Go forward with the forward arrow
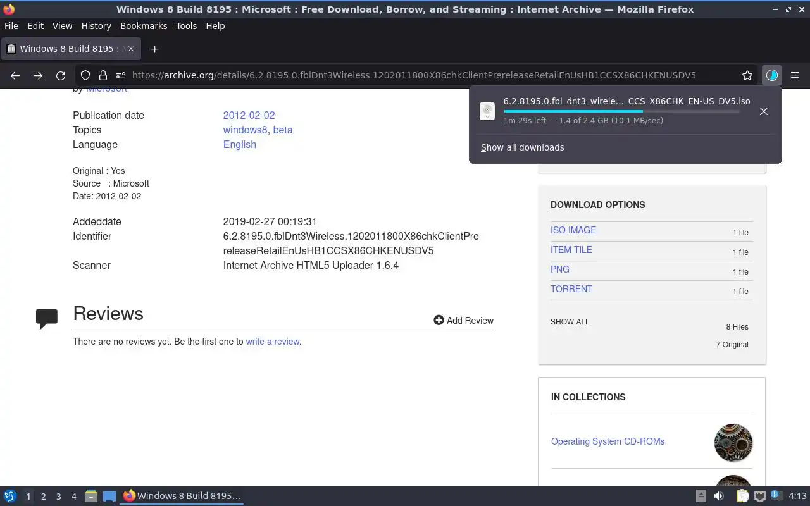 click(38, 75)
